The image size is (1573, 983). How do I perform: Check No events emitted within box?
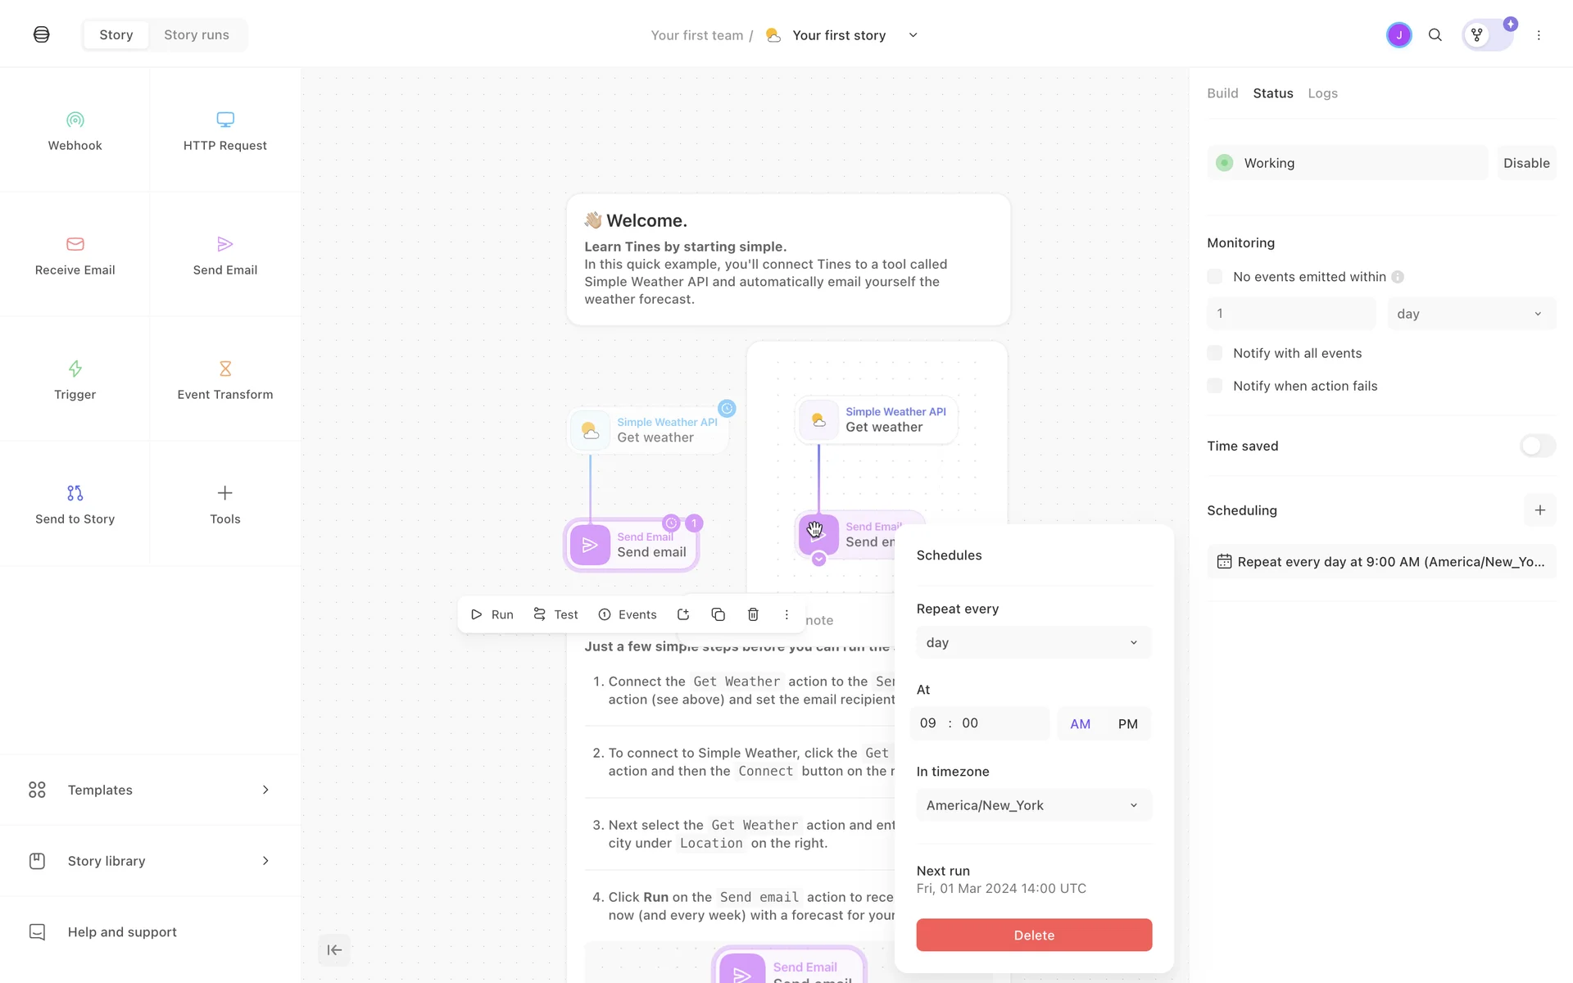1214,277
